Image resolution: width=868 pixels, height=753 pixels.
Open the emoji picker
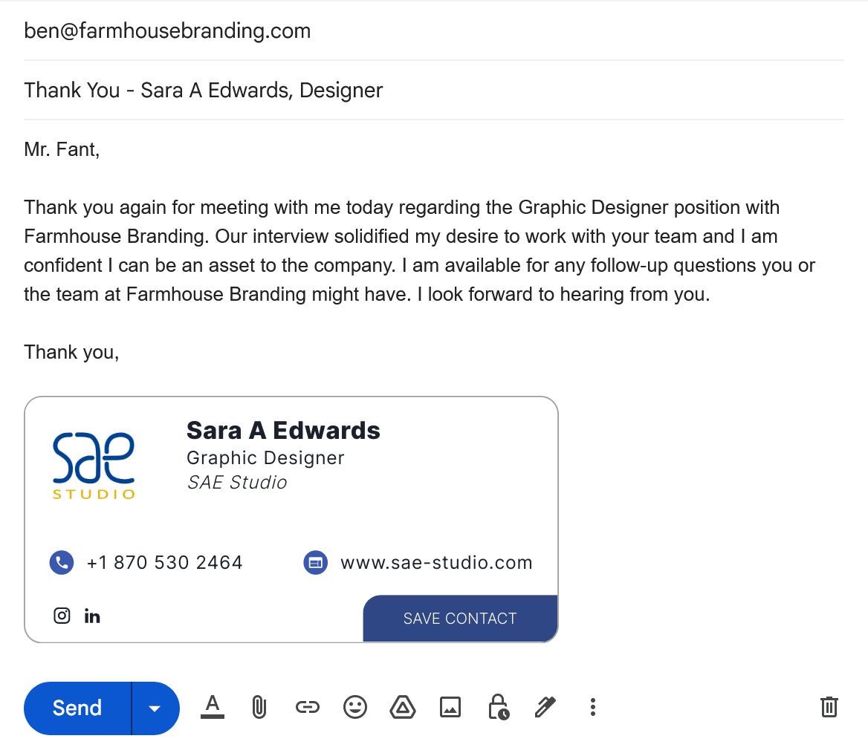click(354, 707)
